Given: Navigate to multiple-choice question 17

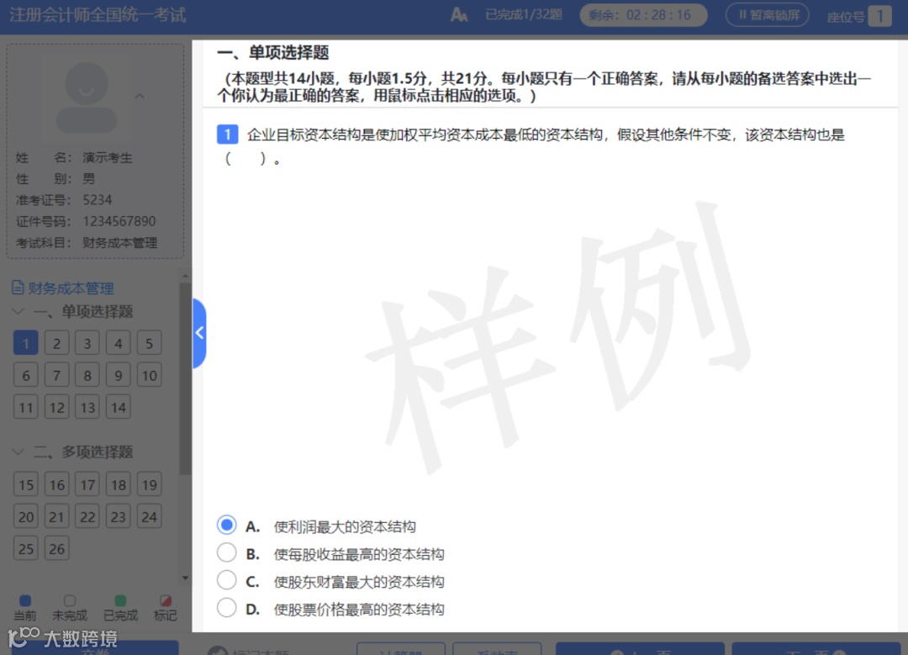Looking at the screenshot, I should coord(87,484).
